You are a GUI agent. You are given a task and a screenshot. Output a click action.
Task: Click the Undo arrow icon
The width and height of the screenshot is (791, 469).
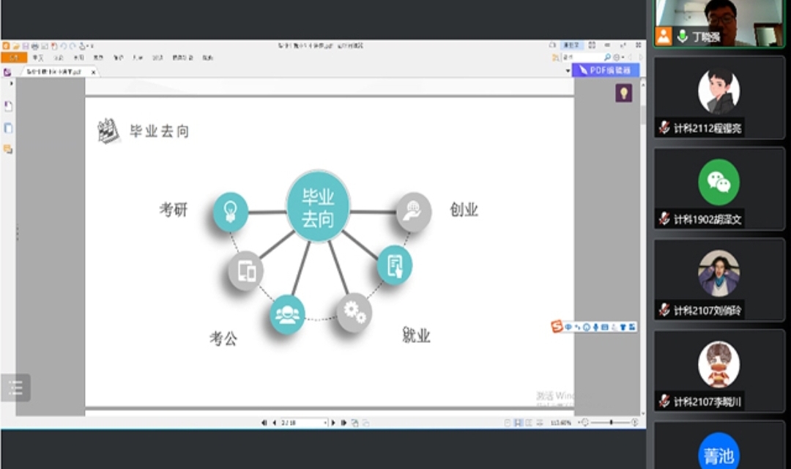coord(64,45)
